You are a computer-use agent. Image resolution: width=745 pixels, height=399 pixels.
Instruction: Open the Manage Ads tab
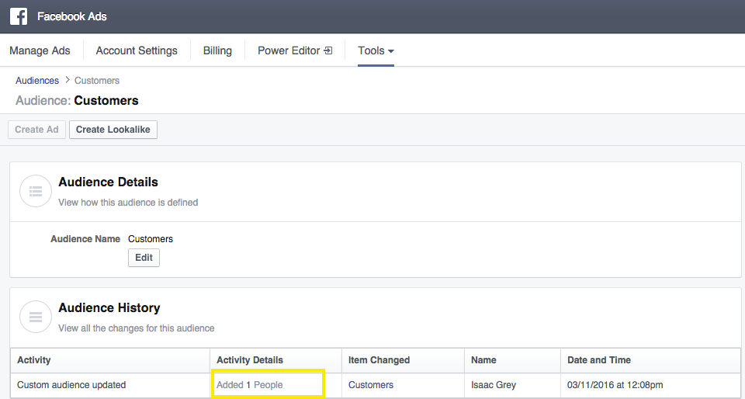[x=40, y=50]
